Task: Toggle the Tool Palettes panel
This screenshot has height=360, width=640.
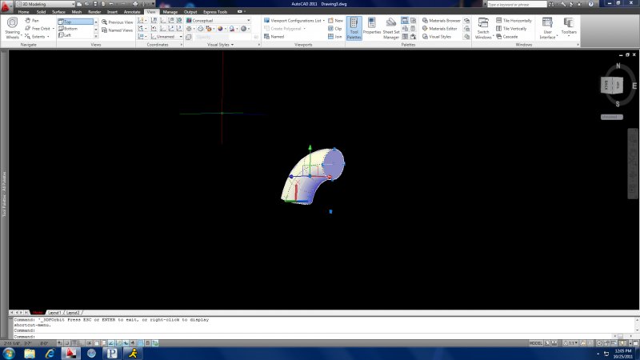Action: tap(354, 28)
